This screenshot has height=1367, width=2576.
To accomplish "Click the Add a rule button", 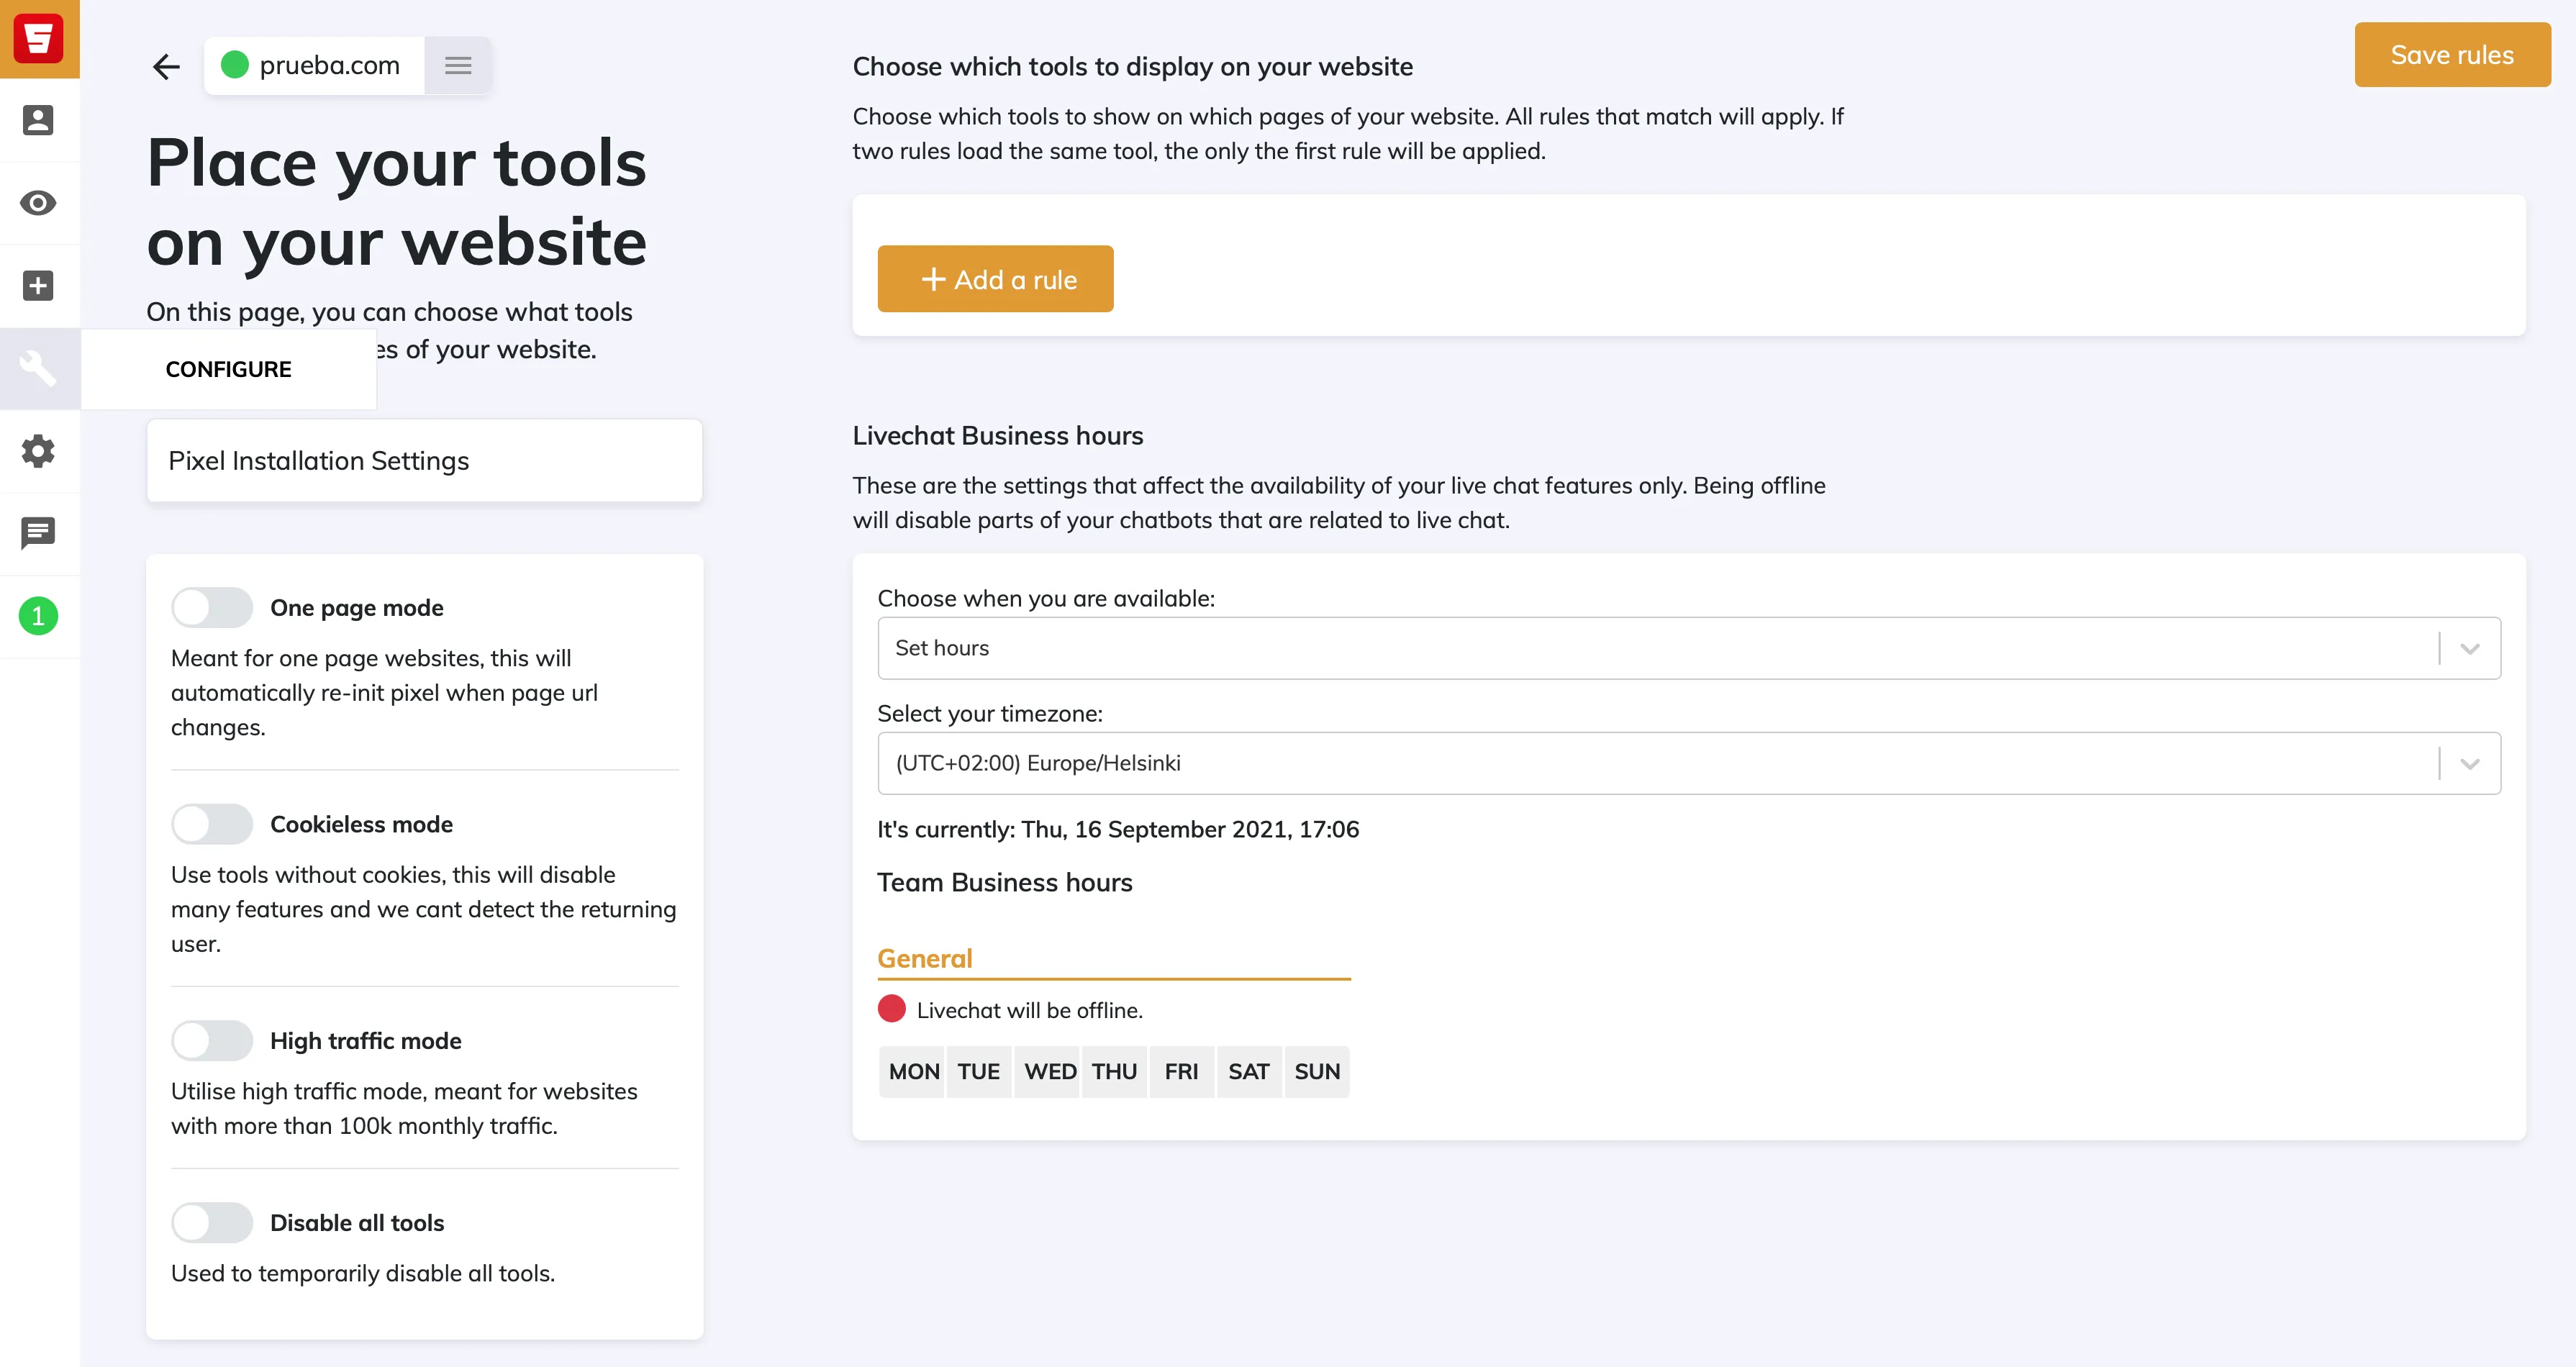I will click(x=995, y=279).
